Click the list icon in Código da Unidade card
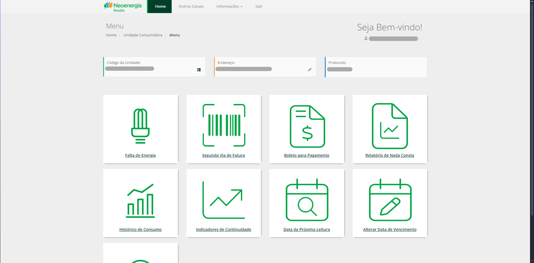 [x=199, y=70]
